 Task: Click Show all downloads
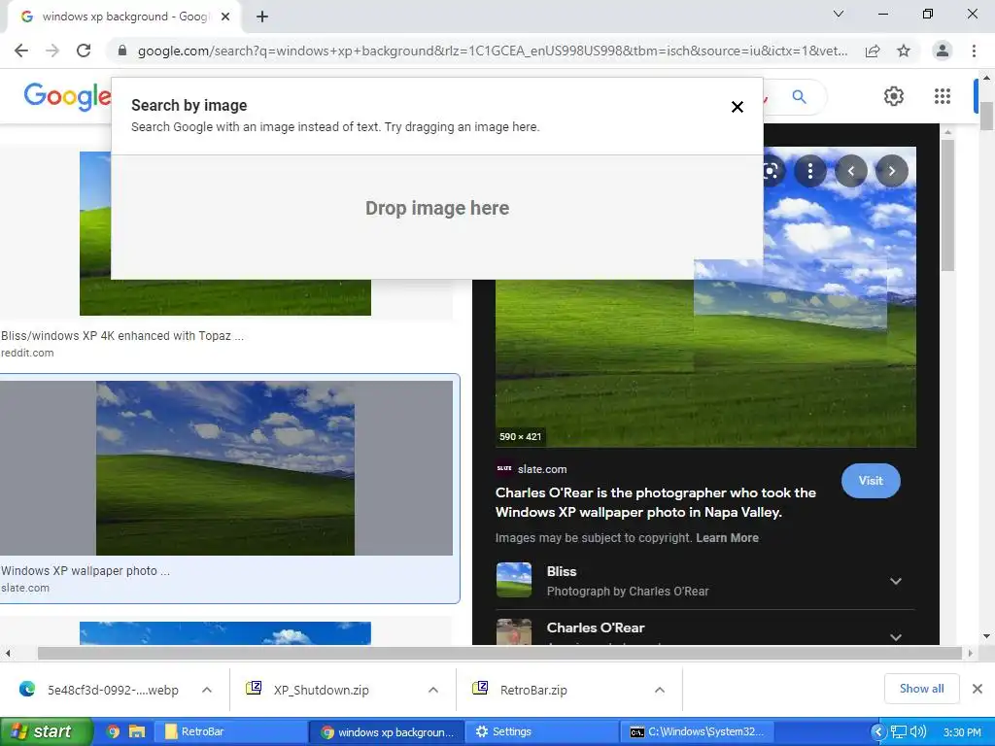click(921, 689)
